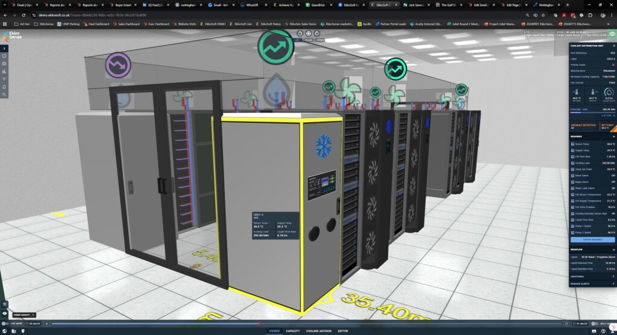617x335 pixels.
Task: Open the Cooling Advisor tab
Action: [318, 331]
